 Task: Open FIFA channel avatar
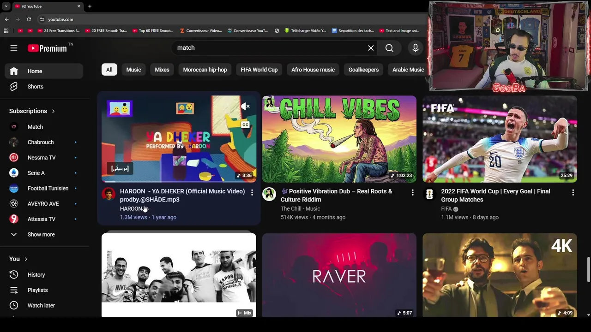point(429,194)
